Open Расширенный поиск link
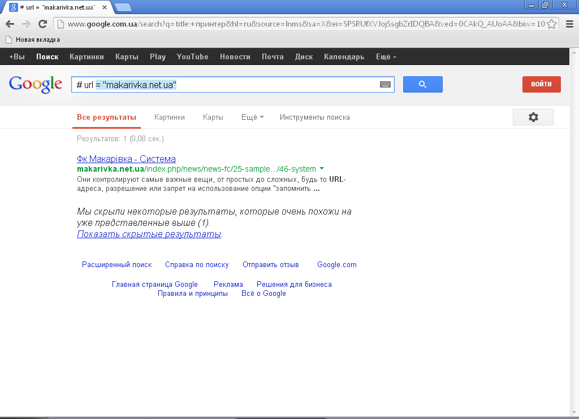This screenshot has width=579, height=419. (116, 265)
